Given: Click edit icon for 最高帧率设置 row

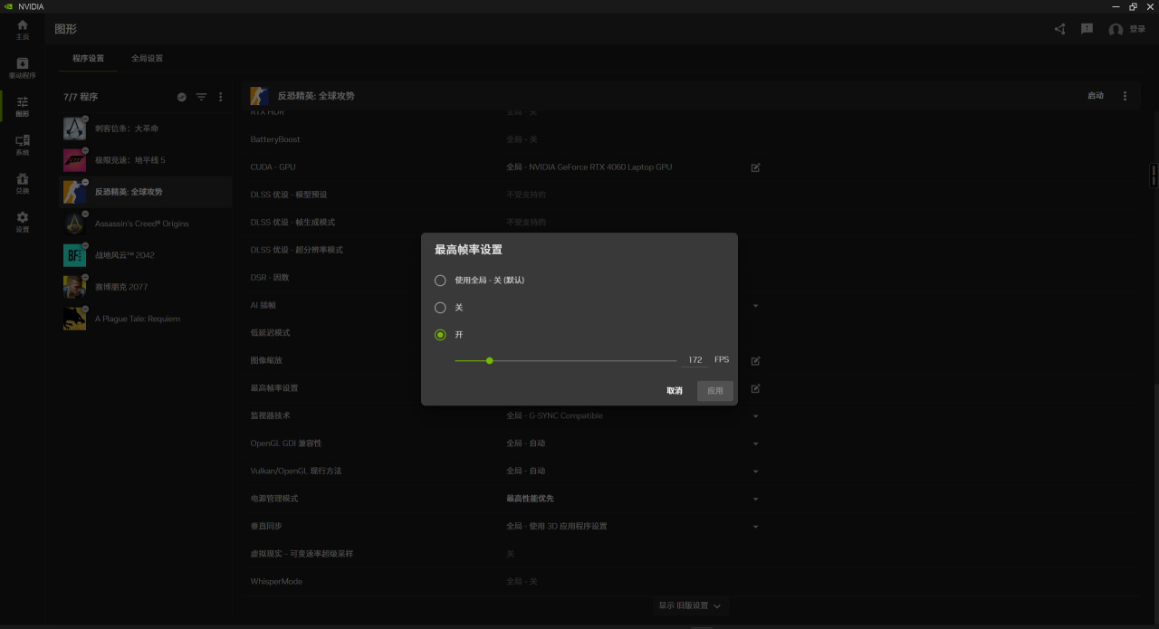Looking at the screenshot, I should [x=756, y=388].
